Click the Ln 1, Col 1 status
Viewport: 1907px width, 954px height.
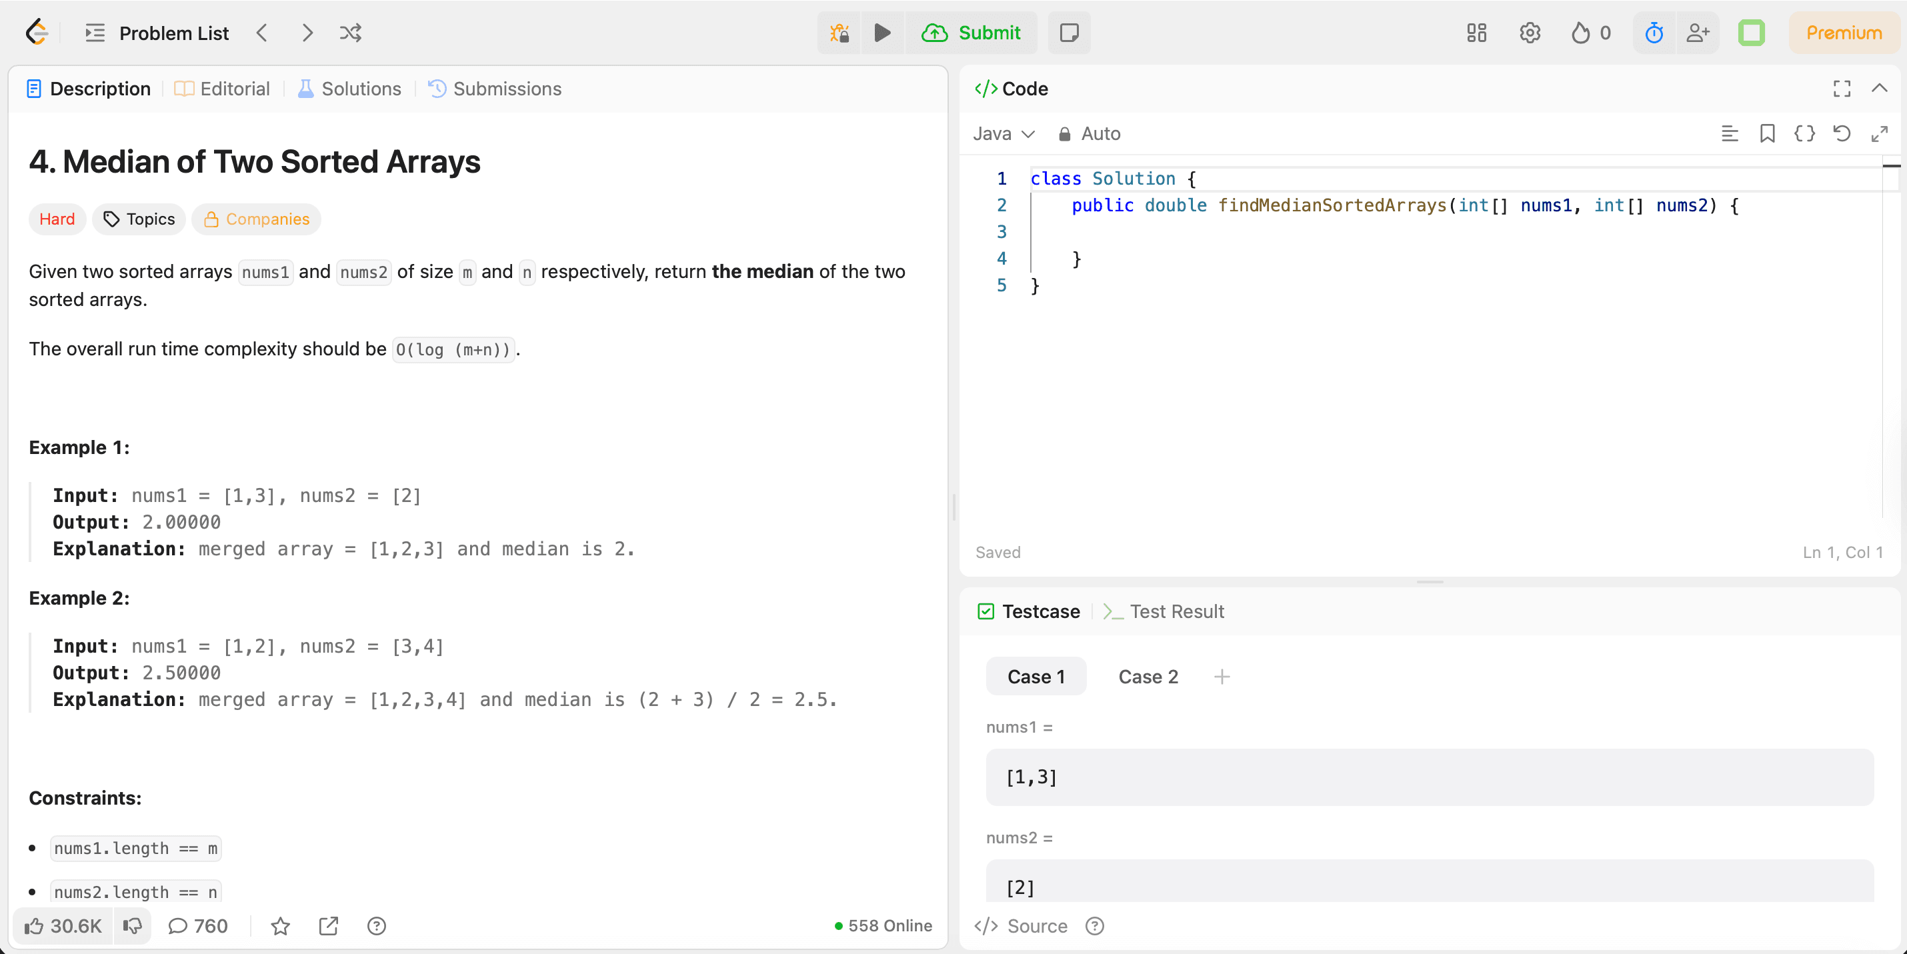(x=1842, y=552)
